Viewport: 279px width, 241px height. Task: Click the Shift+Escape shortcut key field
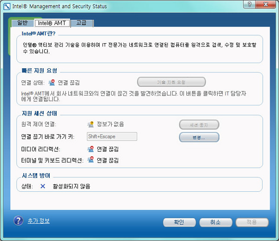[112, 137]
